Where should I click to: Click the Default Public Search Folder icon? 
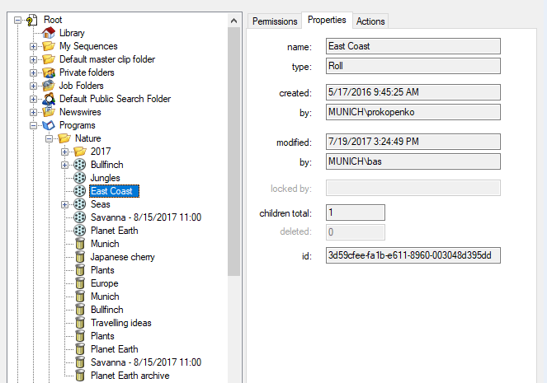[x=49, y=99]
